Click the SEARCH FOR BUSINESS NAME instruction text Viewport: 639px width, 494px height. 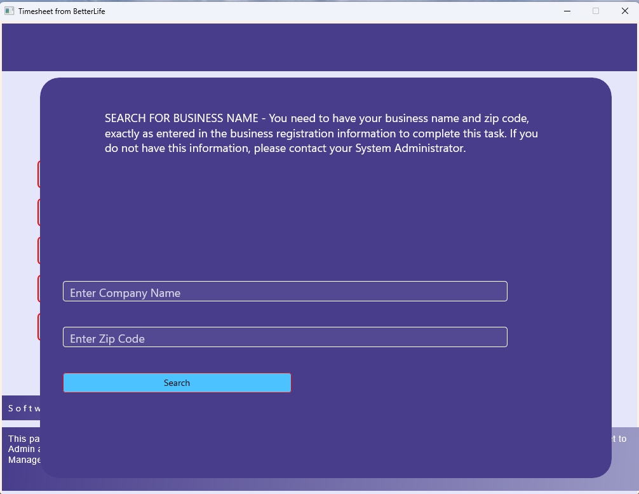[x=321, y=134]
